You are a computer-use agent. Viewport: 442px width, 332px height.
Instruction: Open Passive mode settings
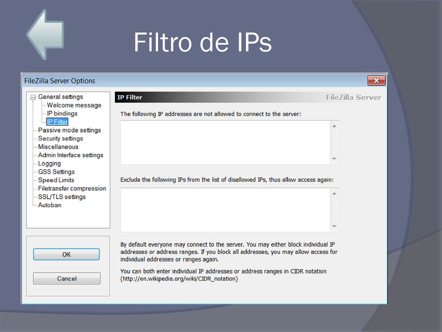pos(69,130)
